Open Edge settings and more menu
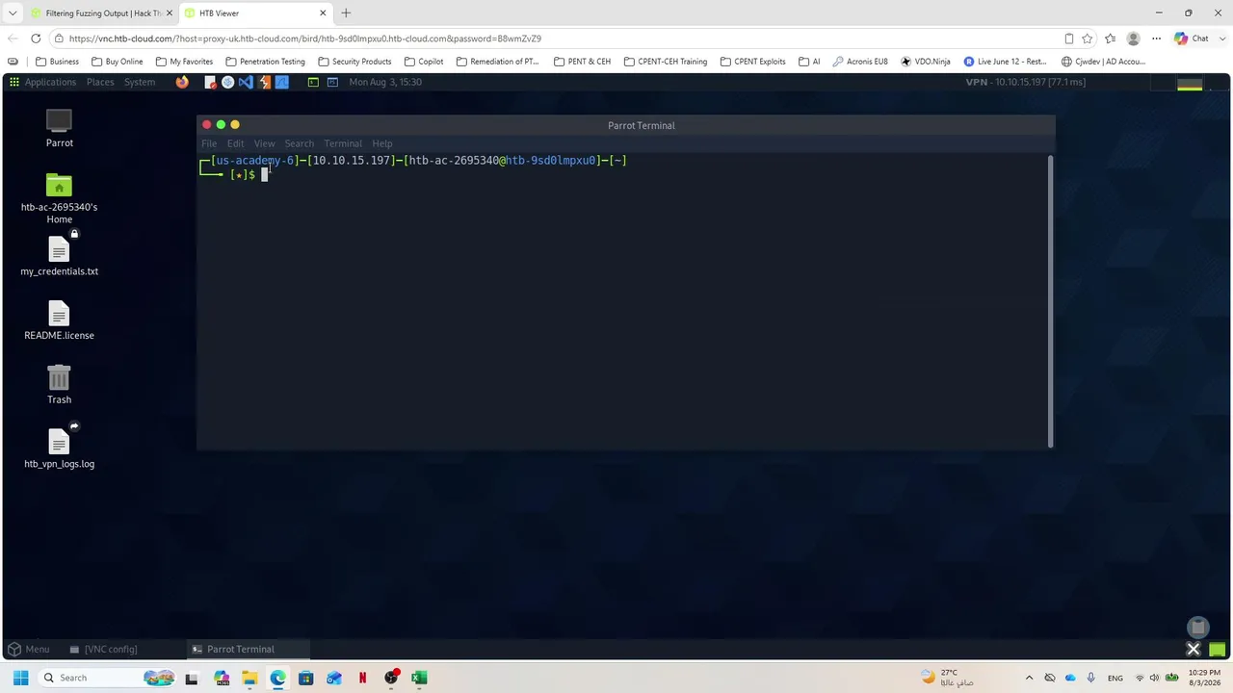The image size is (1233, 693). [1156, 38]
